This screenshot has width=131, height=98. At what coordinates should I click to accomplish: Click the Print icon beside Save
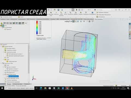[x=62, y=10]
